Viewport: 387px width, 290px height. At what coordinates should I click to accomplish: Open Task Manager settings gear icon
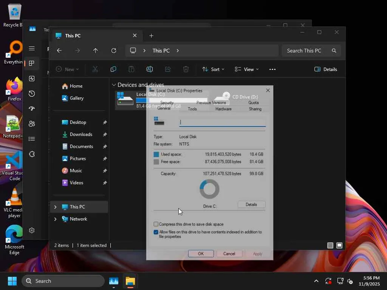(x=32, y=230)
